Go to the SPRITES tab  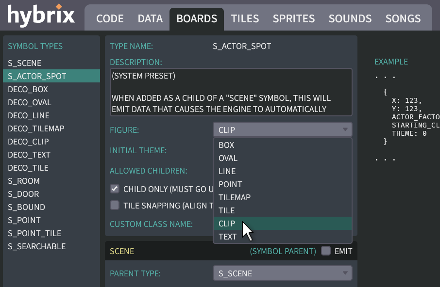tap(293, 19)
